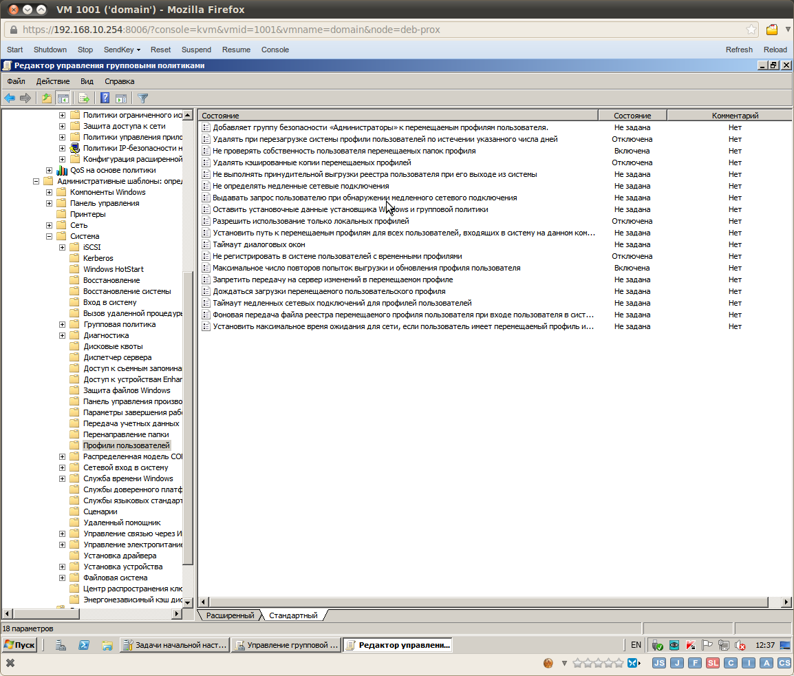Screen dimensions: 794x676
Task: Click Stop in the VM console bar
Action: pos(85,50)
